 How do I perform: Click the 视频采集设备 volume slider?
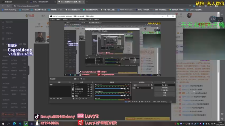click(109, 95)
